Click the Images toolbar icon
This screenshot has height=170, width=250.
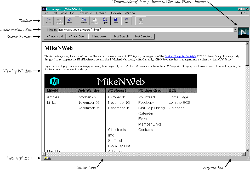[x=95, y=21]
